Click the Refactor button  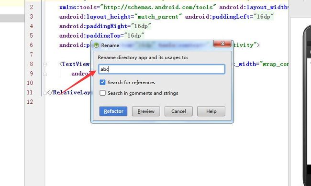coord(113,111)
